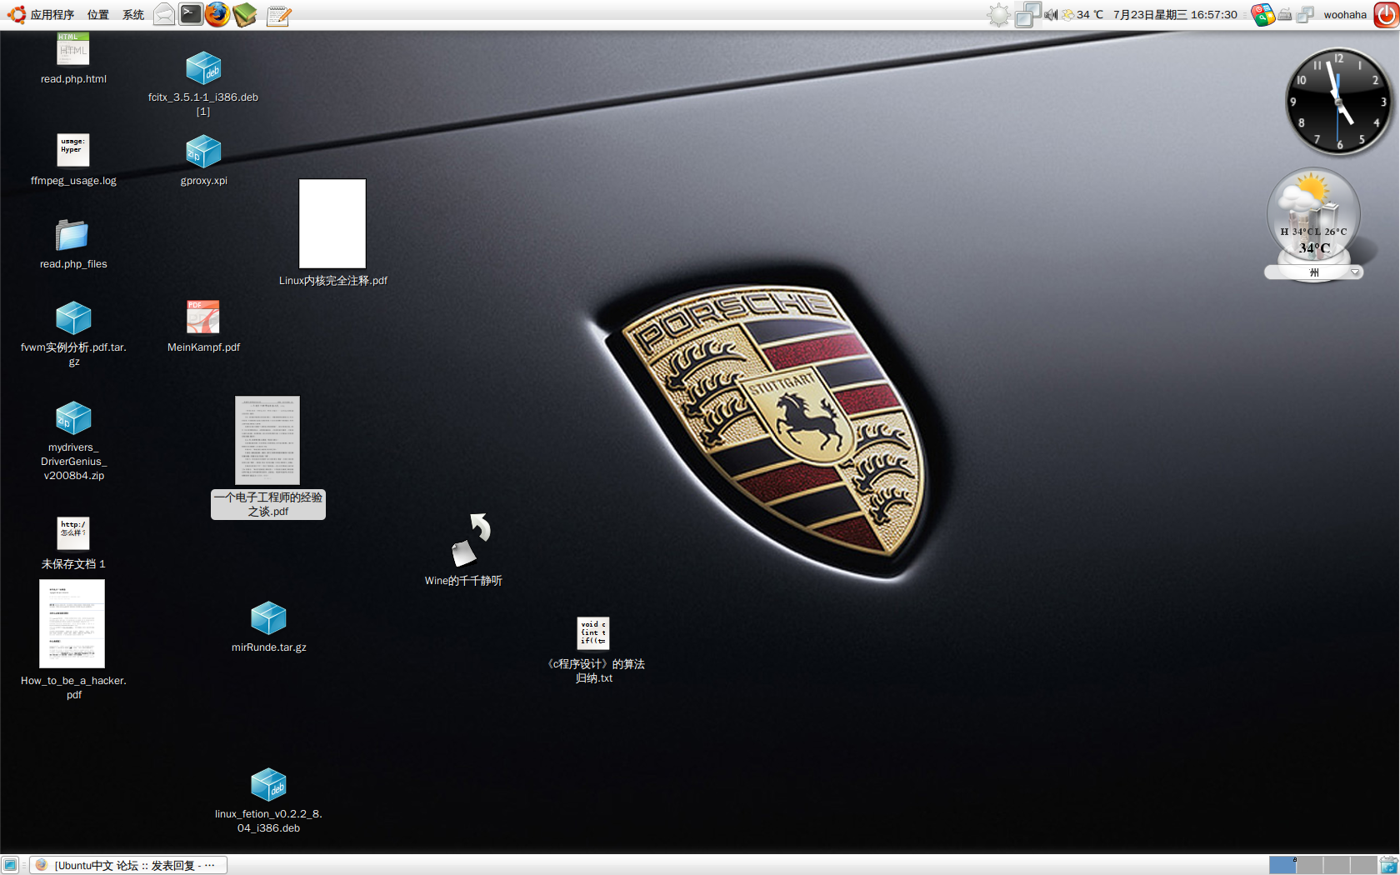This screenshot has width=1400, height=875.
Task: Click the network monitors tray icon
Action: (1306, 14)
